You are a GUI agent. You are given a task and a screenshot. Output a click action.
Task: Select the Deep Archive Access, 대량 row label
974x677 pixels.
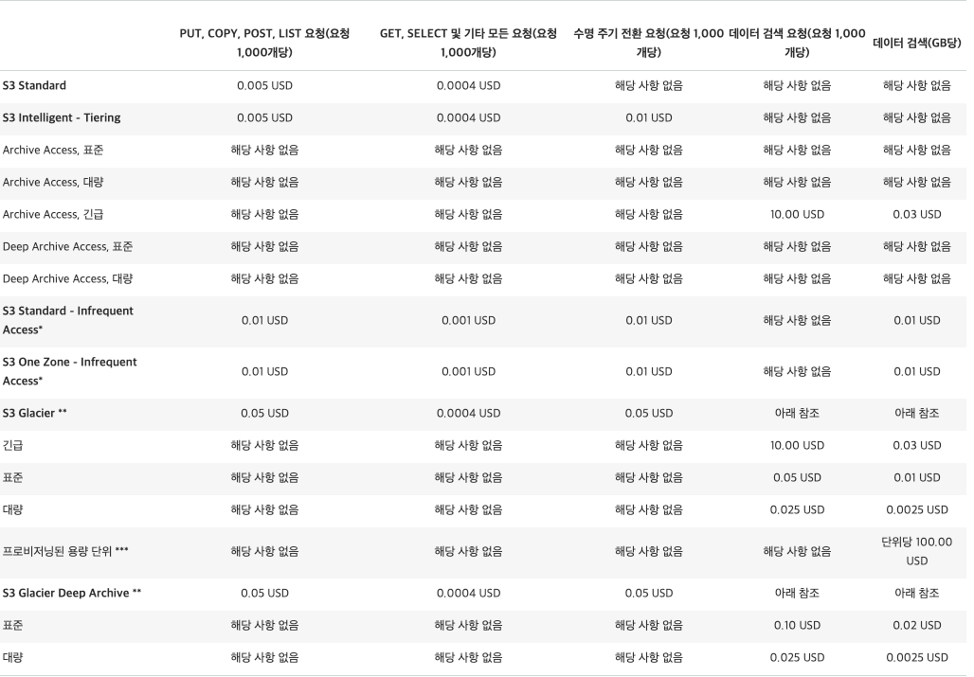[x=68, y=279]
